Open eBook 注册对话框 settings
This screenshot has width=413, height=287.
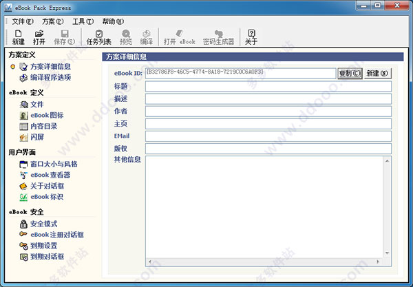52,235
